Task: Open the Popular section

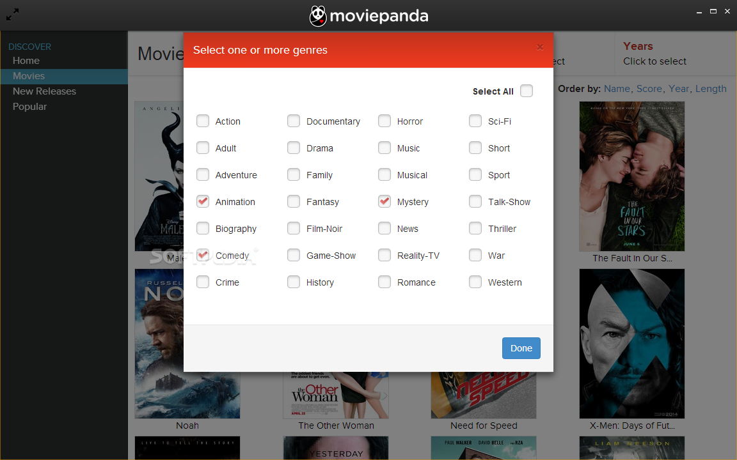Action: click(x=29, y=107)
